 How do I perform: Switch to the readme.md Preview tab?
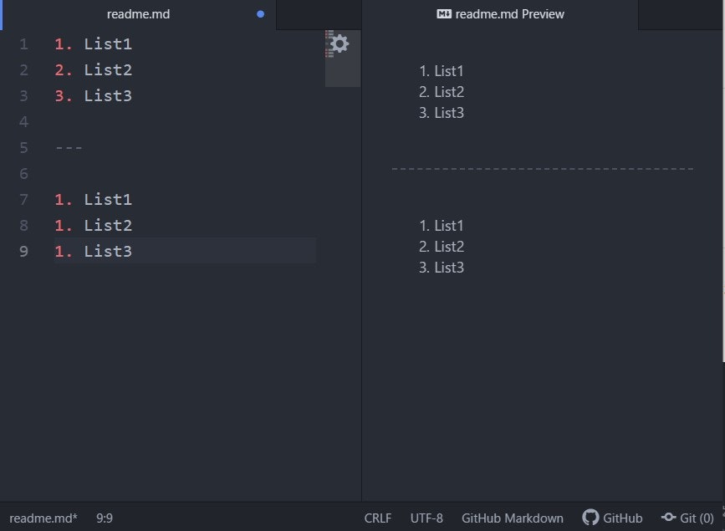[x=500, y=14]
